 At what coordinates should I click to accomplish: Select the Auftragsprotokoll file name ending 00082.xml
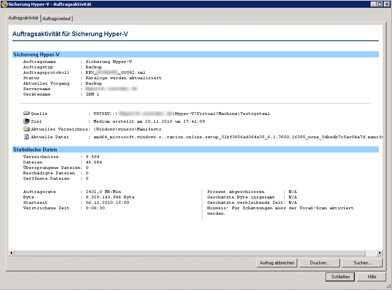click(116, 73)
